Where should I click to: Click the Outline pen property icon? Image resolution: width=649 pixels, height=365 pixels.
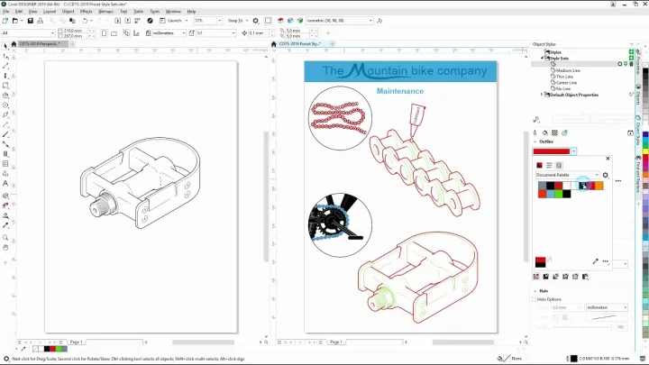[535, 132]
